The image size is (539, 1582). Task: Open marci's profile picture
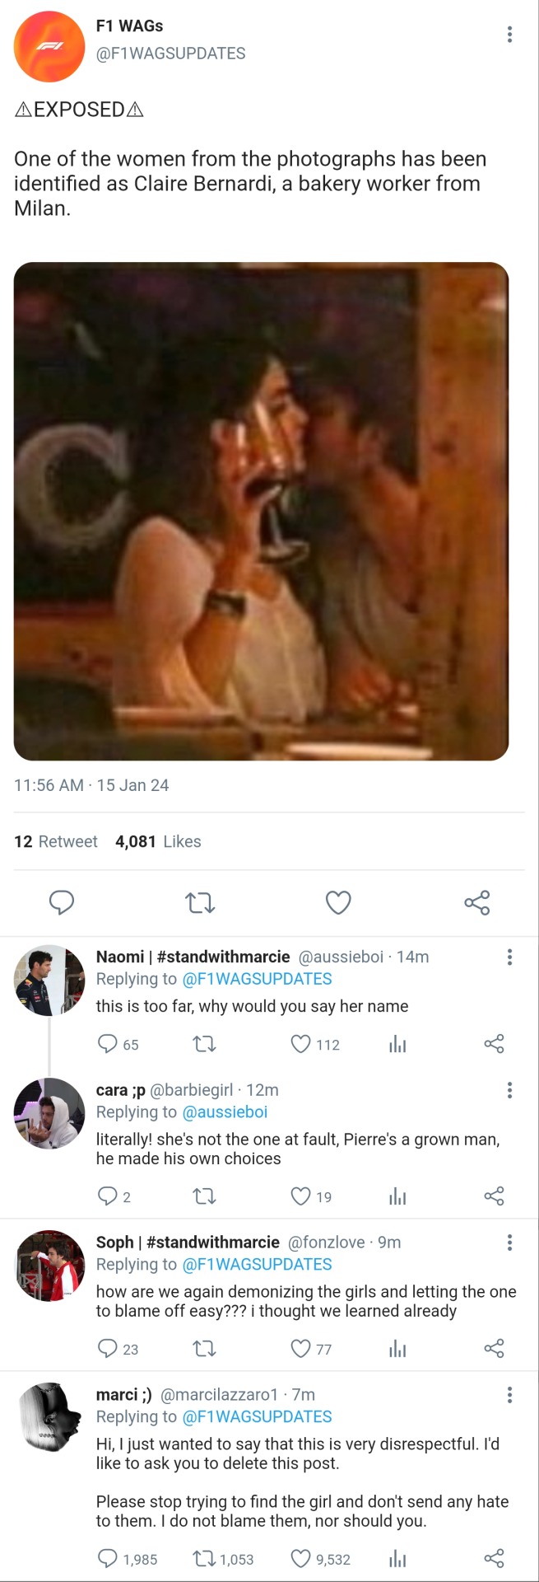click(49, 1418)
